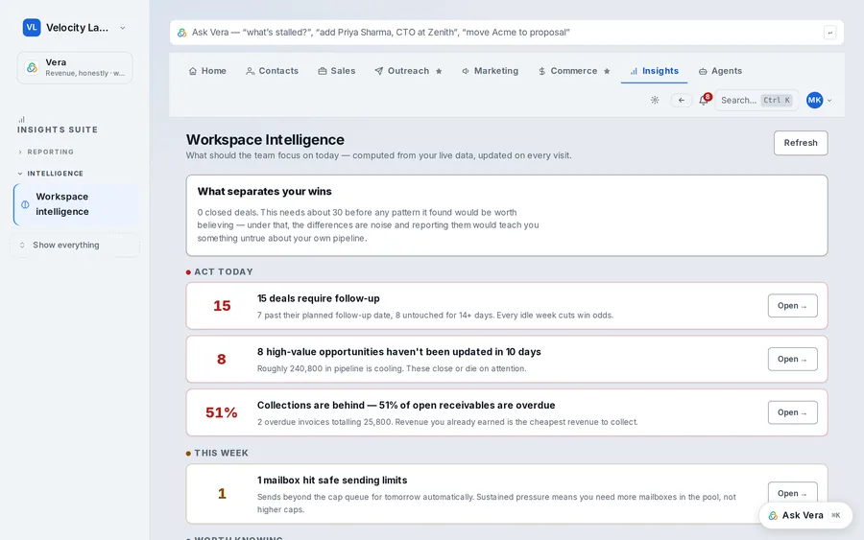This screenshot has height=540, width=864.
Task: Select the Insights tab
Action: [x=654, y=71]
